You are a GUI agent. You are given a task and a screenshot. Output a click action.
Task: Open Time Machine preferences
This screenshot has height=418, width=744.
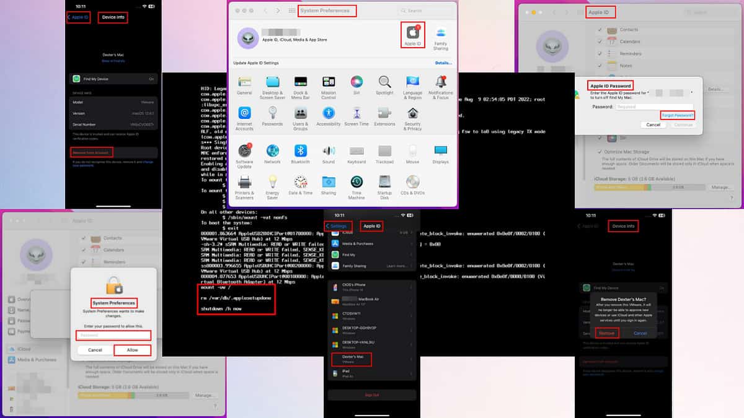click(x=356, y=188)
